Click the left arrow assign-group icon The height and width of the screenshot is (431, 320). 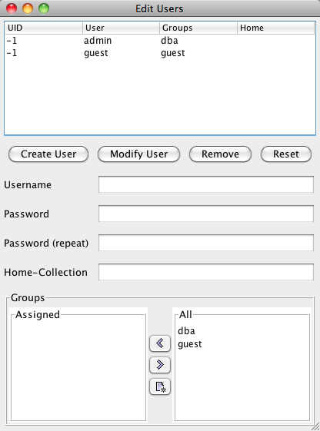[160, 343]
